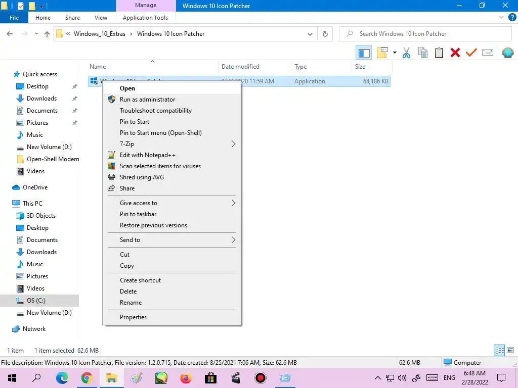Switch to large icons view in status bar
The height and width of the screenshot is (388, 518).
[x=510, y=350]
